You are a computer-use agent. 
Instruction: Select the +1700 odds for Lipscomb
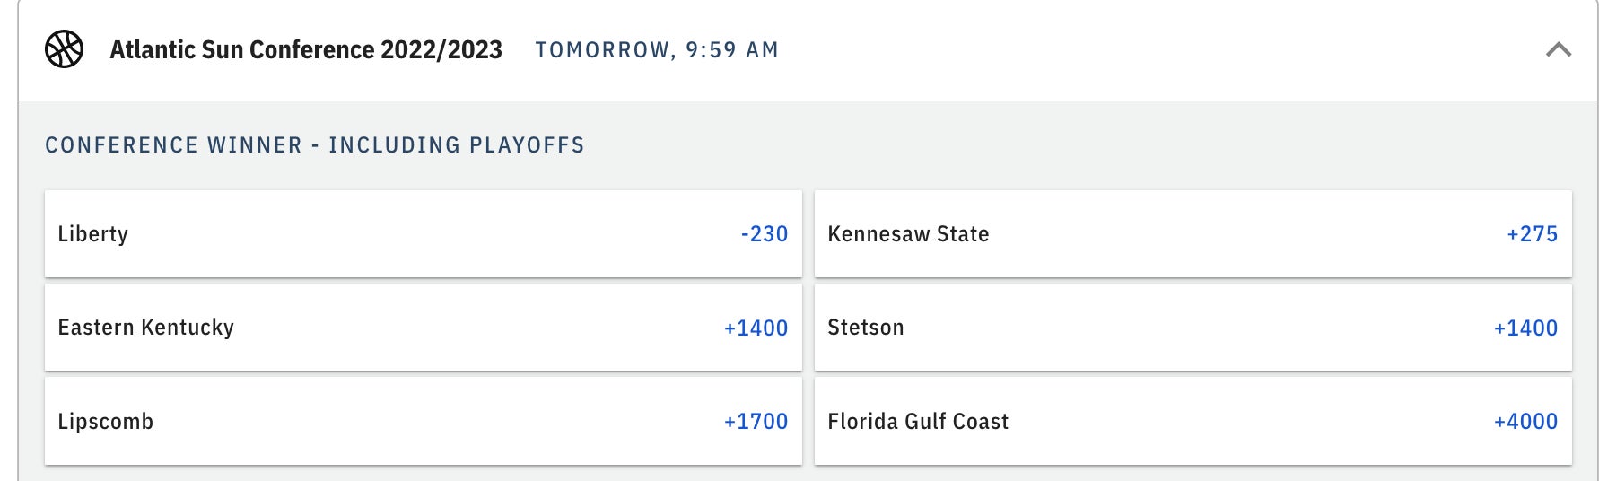(x=756, y=422)
